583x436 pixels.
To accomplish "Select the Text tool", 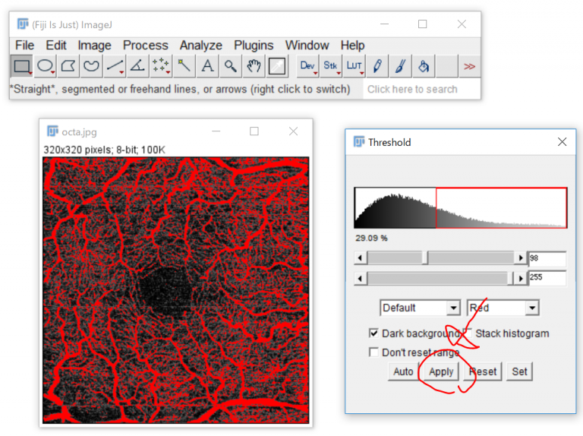I will click(207, 66).
